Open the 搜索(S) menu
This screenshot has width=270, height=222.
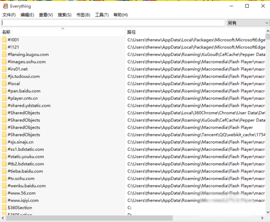point(64,15)
